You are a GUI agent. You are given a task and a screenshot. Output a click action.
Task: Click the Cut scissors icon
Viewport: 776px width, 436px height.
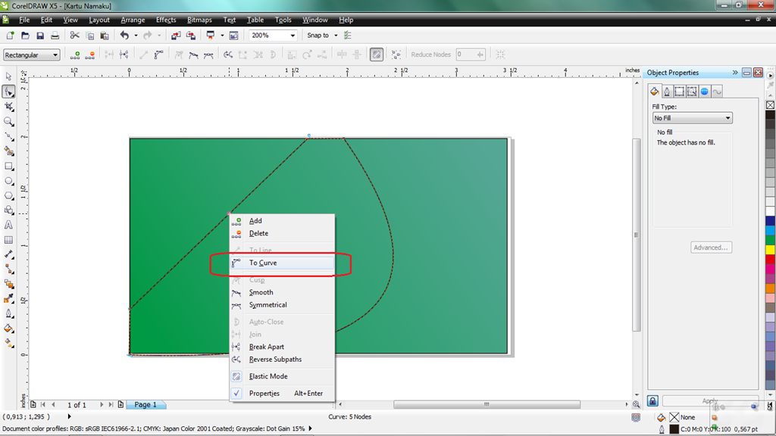(x=75, y=36)
